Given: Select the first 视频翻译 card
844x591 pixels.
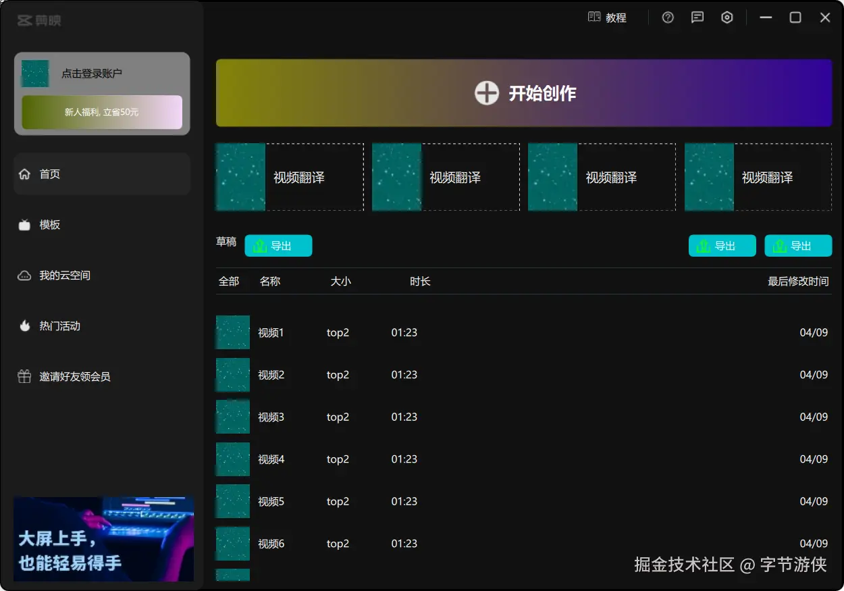Looking at the screenshot, I should click(289, 177).
